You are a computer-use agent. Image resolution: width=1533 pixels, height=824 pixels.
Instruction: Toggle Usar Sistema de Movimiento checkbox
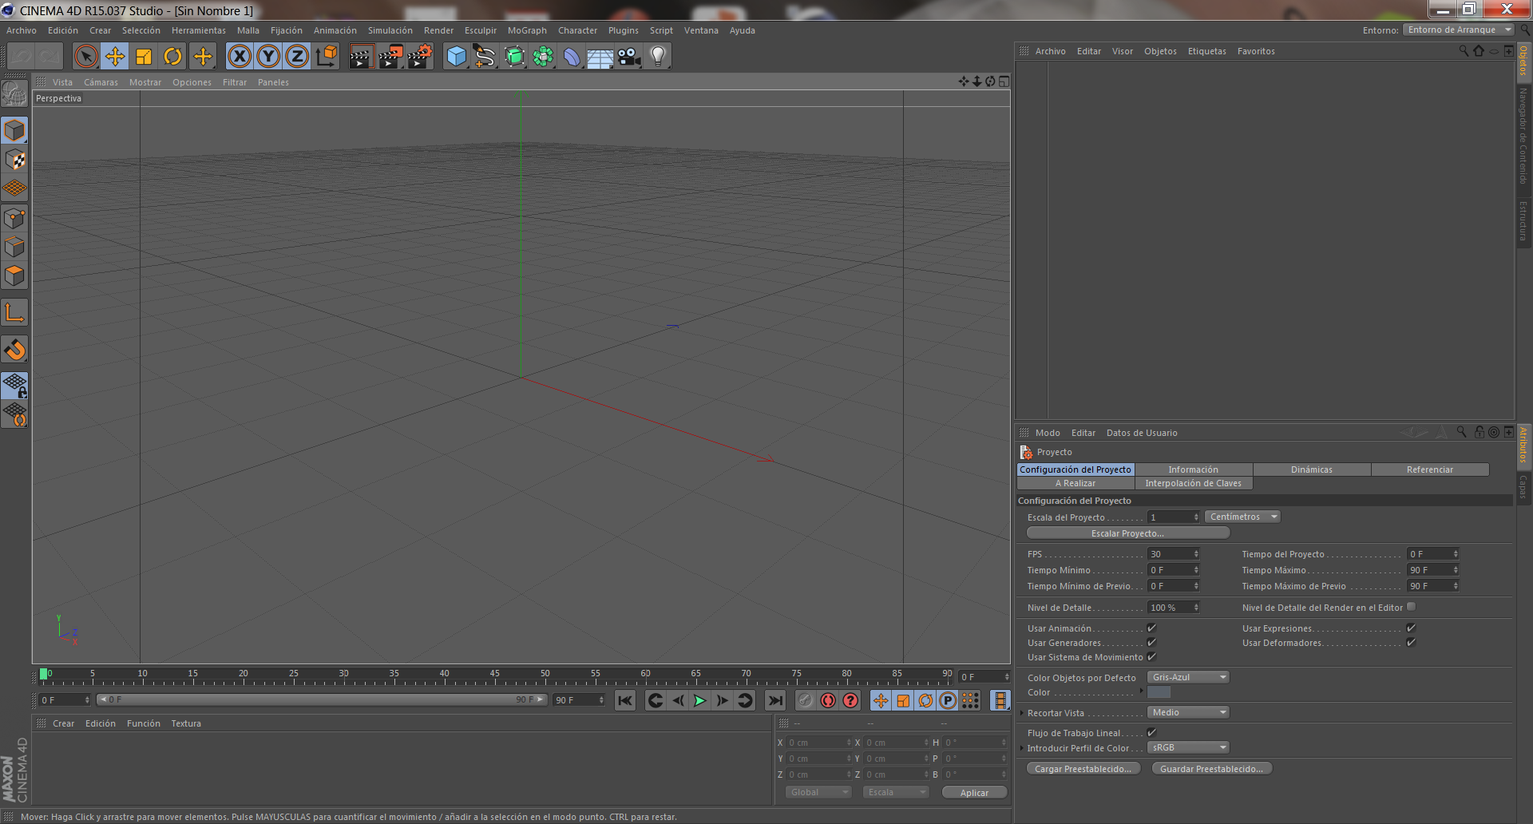[1151, 657]
